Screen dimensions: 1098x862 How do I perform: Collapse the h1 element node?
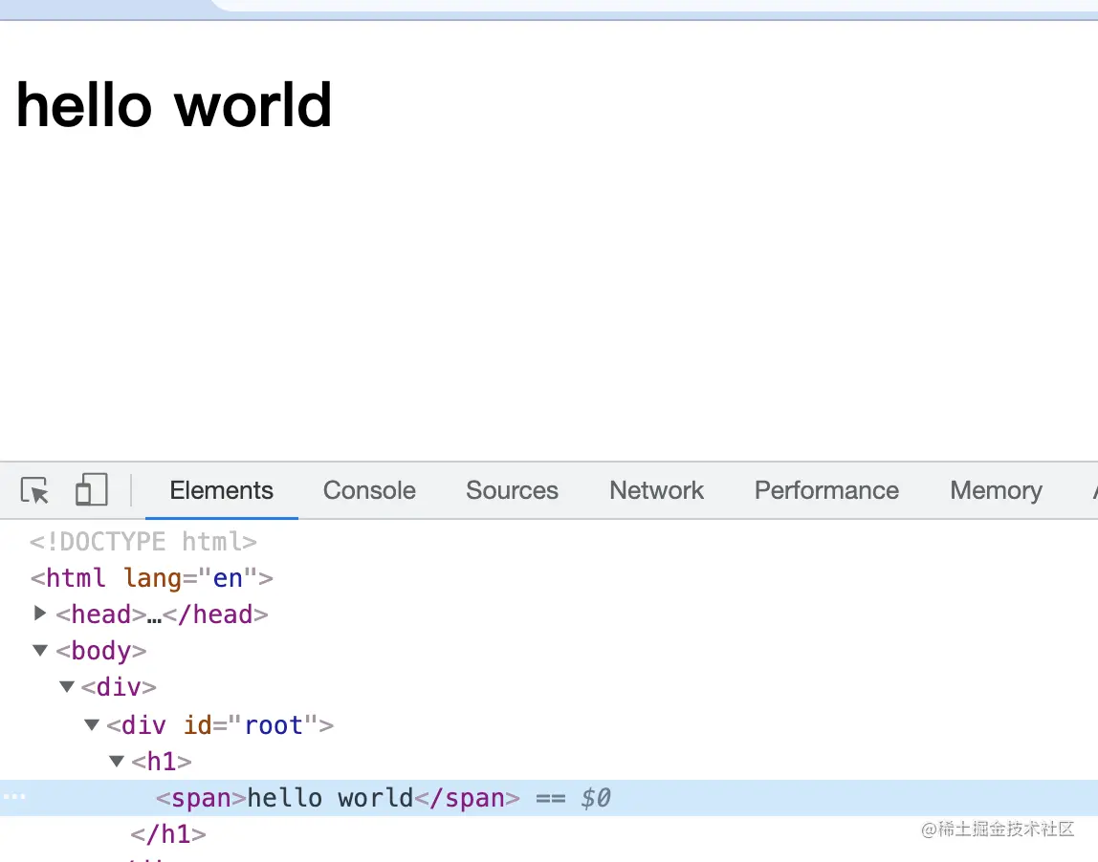[x=117, y=762]
